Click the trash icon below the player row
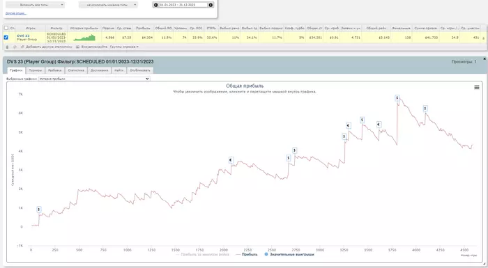This screenshot has width=488, height=268. click(7, 47)
